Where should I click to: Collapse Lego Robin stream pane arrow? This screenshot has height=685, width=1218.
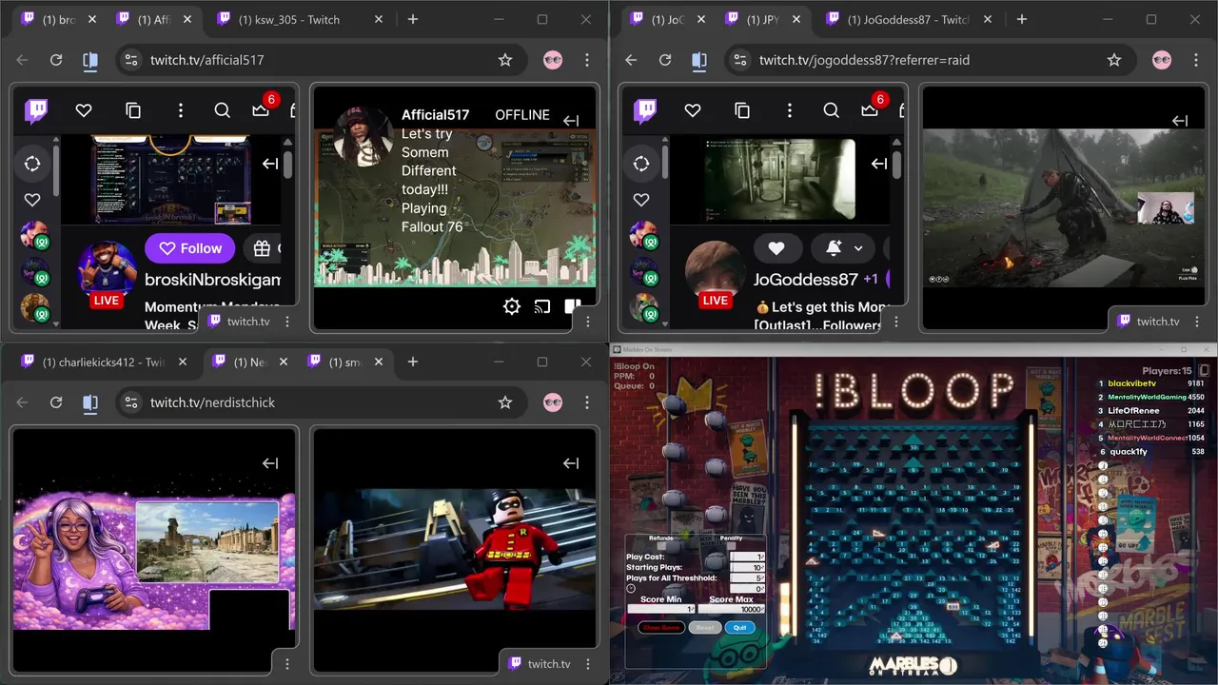pos(571,463)
